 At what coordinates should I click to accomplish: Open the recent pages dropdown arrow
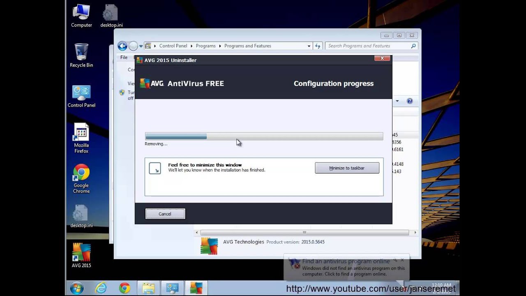coord(141,46)
